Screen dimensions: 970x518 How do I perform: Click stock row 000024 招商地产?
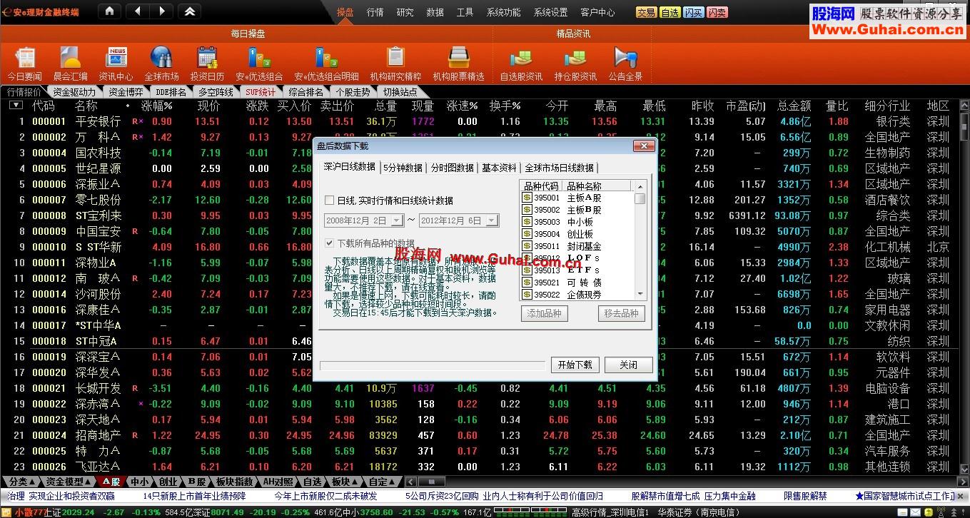tap(480, 435)
